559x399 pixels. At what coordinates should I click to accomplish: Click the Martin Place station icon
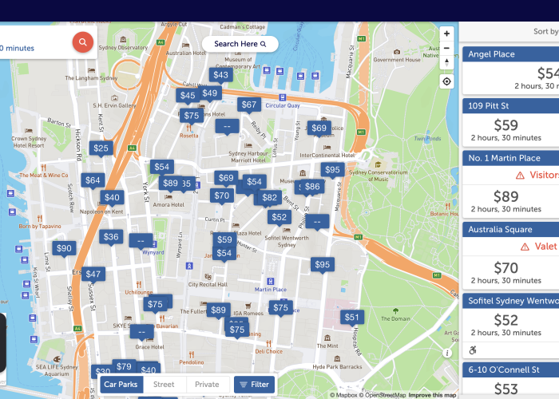tap(270, 282)
